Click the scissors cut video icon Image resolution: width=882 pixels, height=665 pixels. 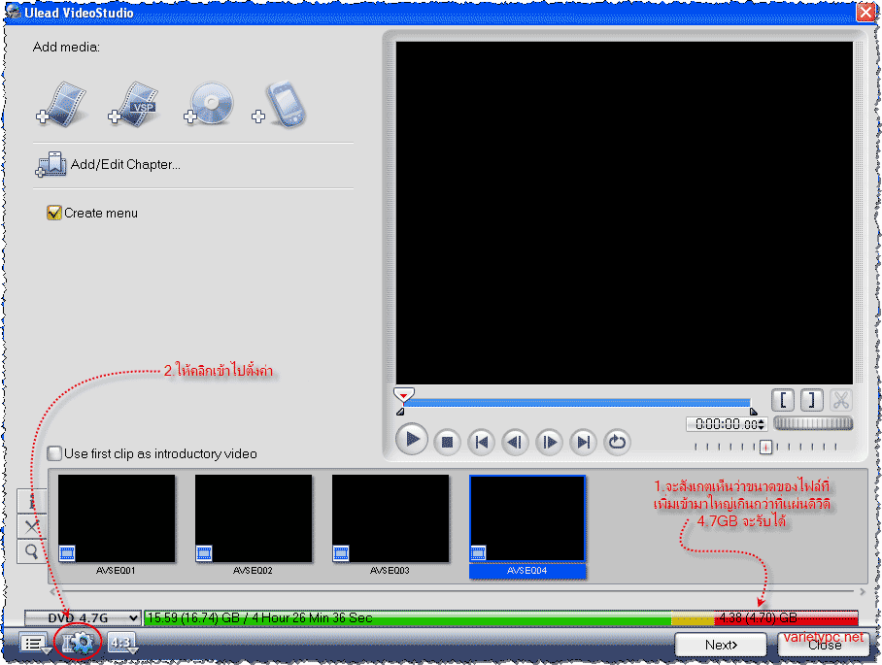[x=841, y=401]
